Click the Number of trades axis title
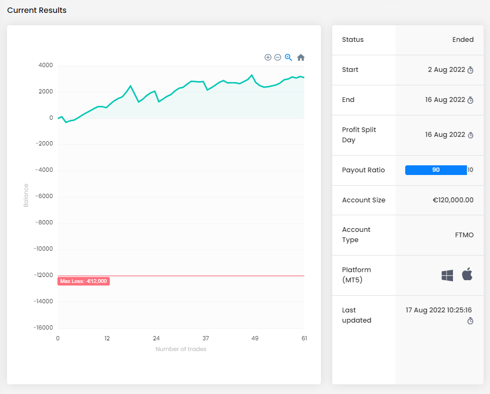This screenshot has height=394, width=490. (x=181, y=349)
